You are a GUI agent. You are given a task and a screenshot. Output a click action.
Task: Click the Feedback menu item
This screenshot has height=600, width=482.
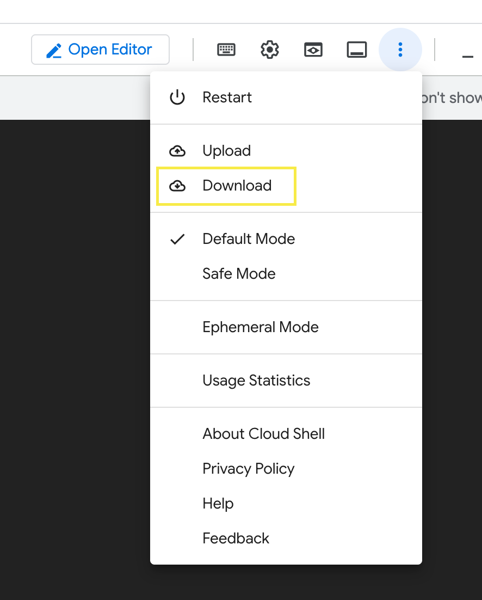(236, 538)
